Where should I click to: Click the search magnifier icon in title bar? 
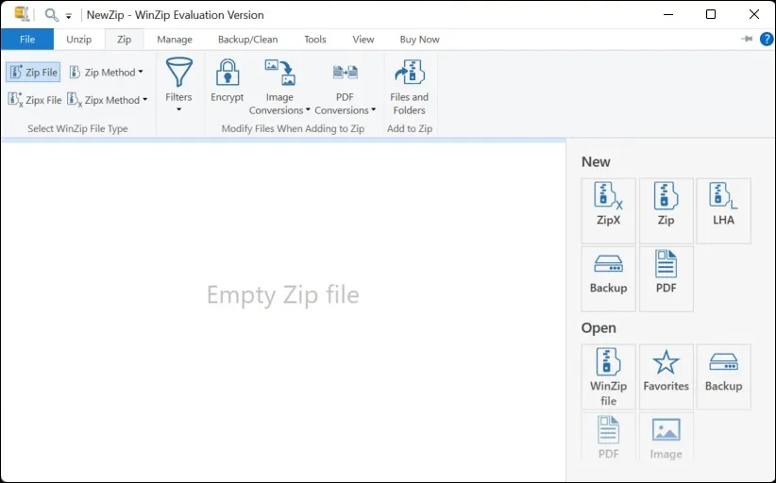tap(51, 14)
